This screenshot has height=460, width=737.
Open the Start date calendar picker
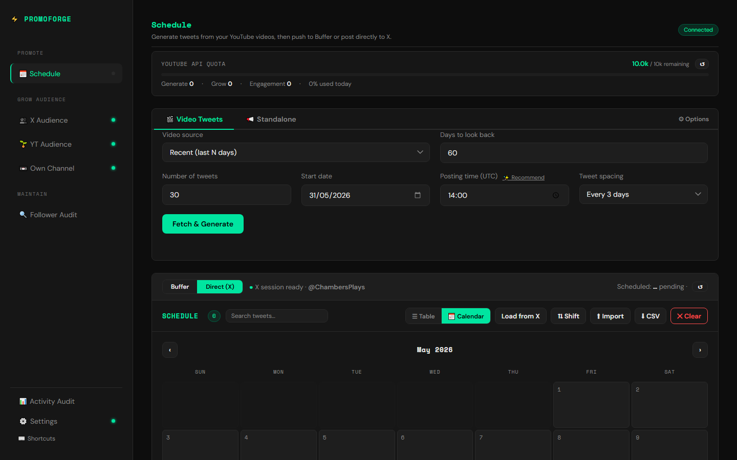point(418,195)
